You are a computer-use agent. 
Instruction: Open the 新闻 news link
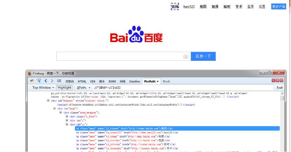click(x=175, y=7)
